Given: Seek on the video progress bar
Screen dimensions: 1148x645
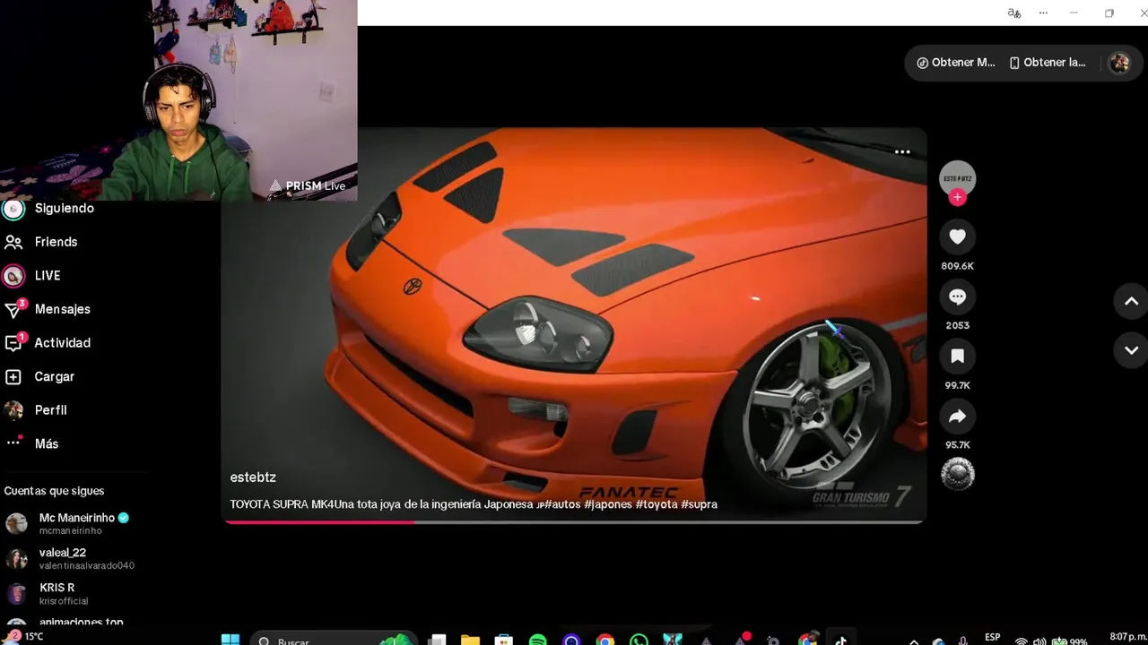Looking at the screenshot, I should point(574,521).
